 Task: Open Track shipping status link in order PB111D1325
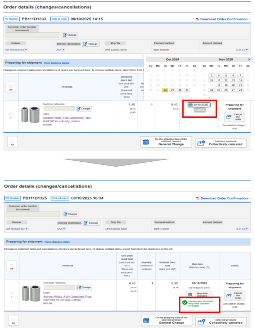click(x=57, y=242)
